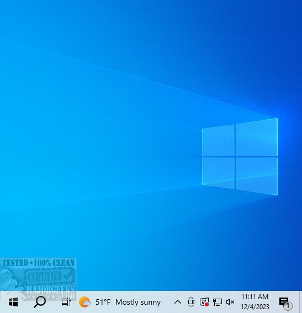Image resolution: width=302 pixels, height=313 pixels.
Task: Open the Windows Start menu
Action: pyautogui.click(x=13, y=302)
